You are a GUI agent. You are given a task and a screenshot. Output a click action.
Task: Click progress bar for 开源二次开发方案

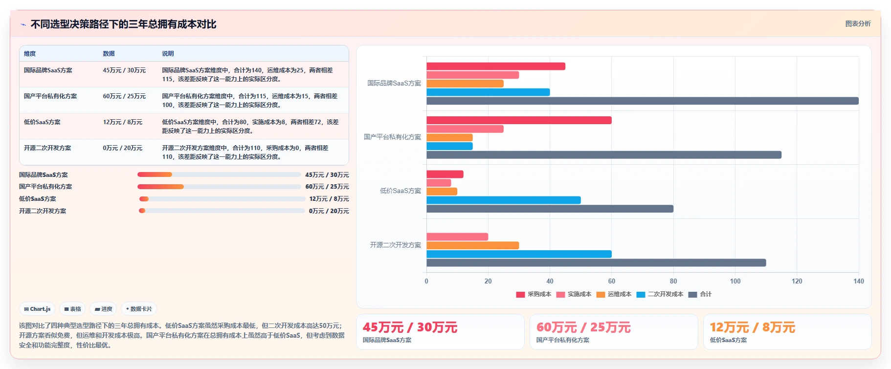[222, 211]
